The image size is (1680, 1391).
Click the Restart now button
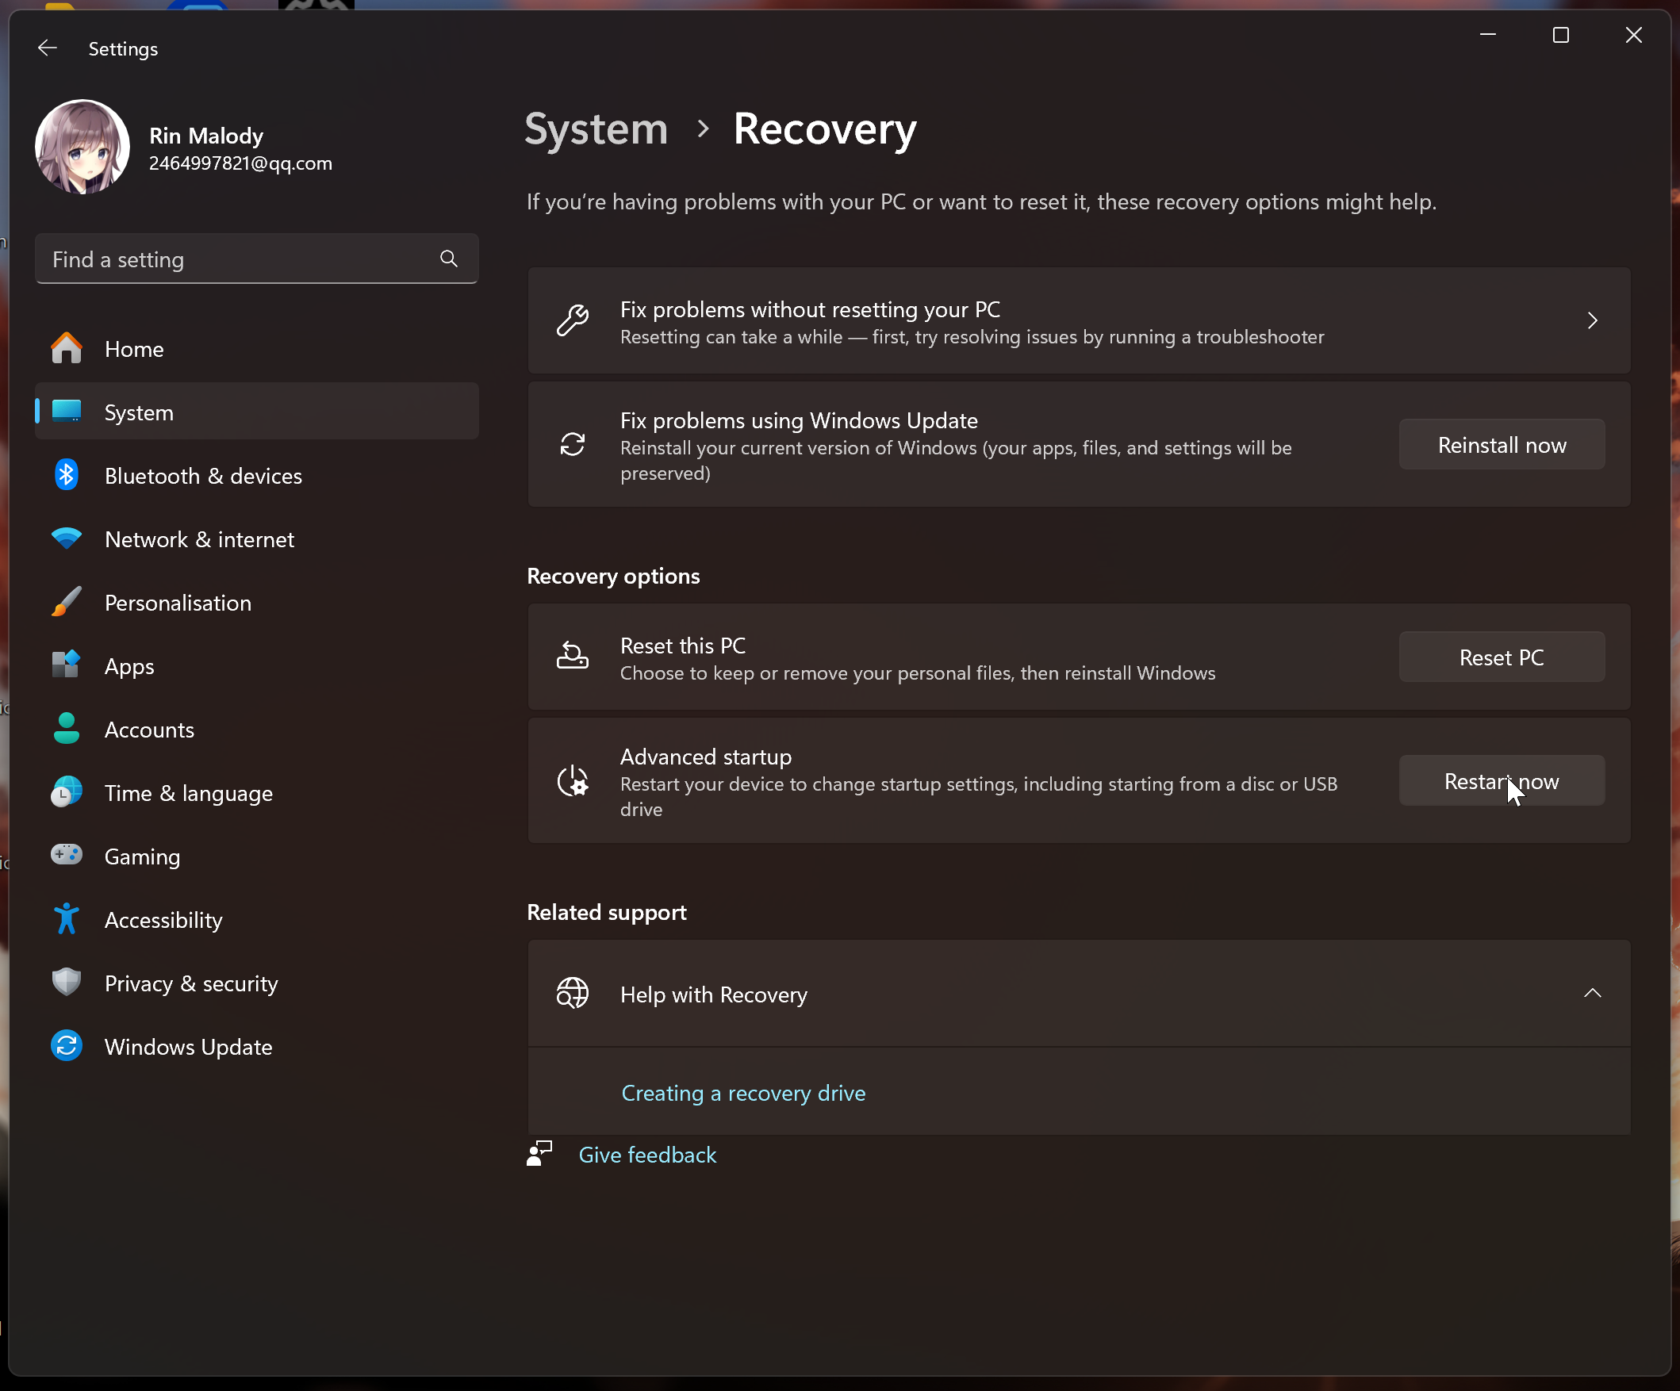pos(1502,780)
